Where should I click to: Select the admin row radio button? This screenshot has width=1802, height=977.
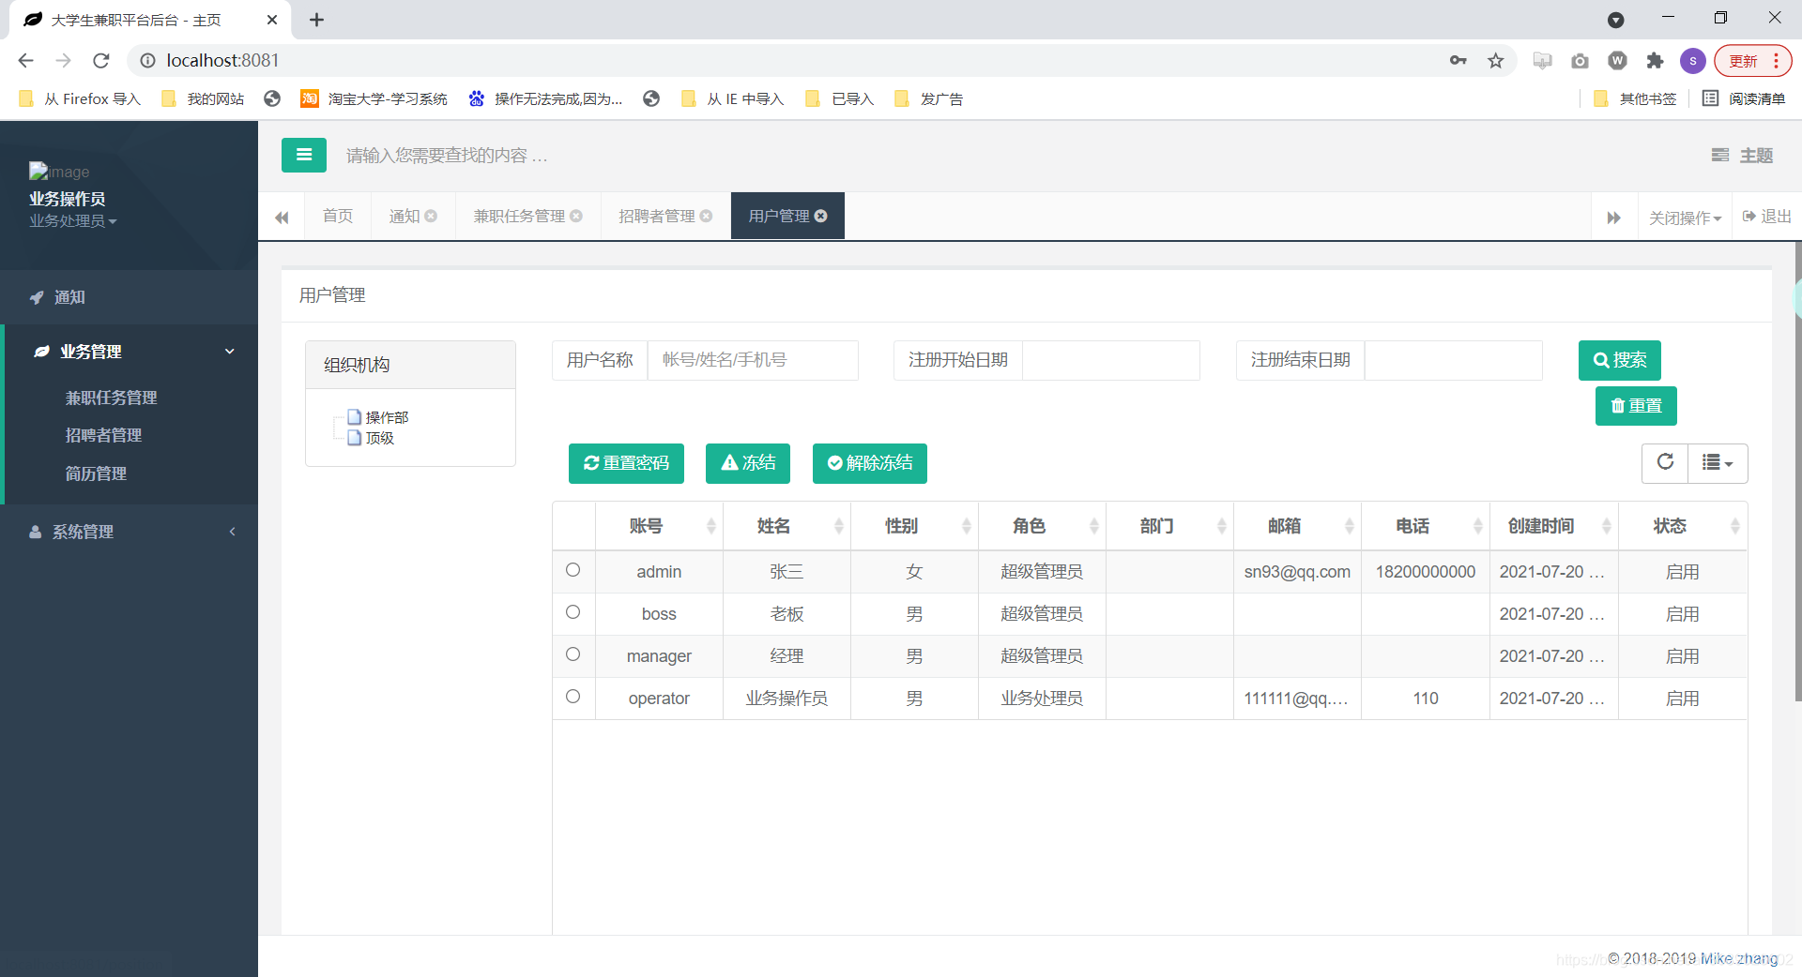click(573, 570)
